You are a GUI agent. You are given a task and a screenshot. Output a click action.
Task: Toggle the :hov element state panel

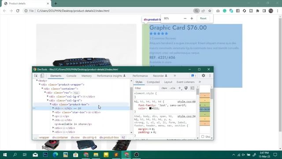click(164, 88)
